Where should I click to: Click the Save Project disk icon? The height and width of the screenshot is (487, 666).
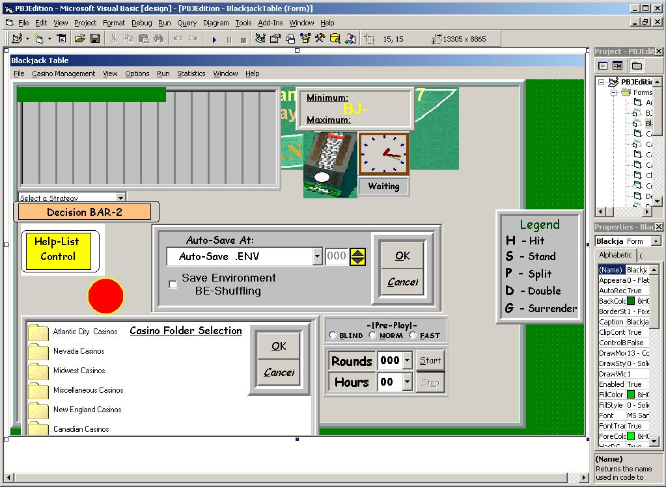pyautogui.click(x=94, y=39)
